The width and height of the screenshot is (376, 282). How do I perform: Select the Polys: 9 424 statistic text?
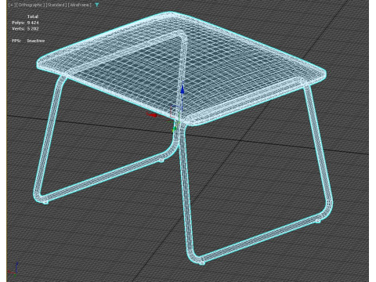(25, 23)
